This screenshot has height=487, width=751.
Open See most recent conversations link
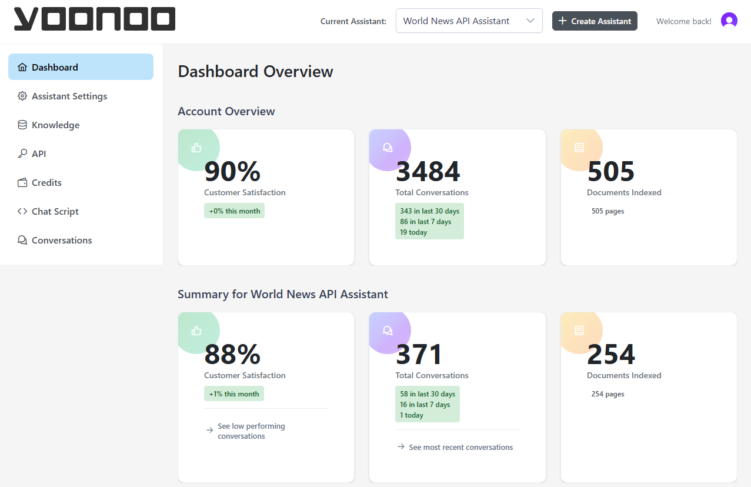click(x=460, y=447)
